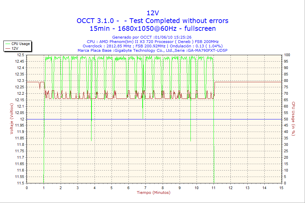
Task: Click the 11 minute mark on the time axis
Action: pyautogui.click(x=213, y=187)
